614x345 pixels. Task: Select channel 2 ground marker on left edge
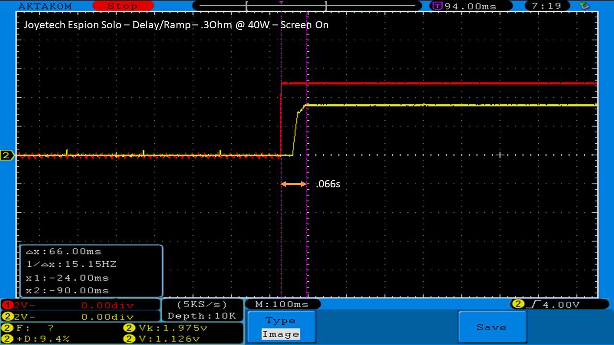coord(7,155)
